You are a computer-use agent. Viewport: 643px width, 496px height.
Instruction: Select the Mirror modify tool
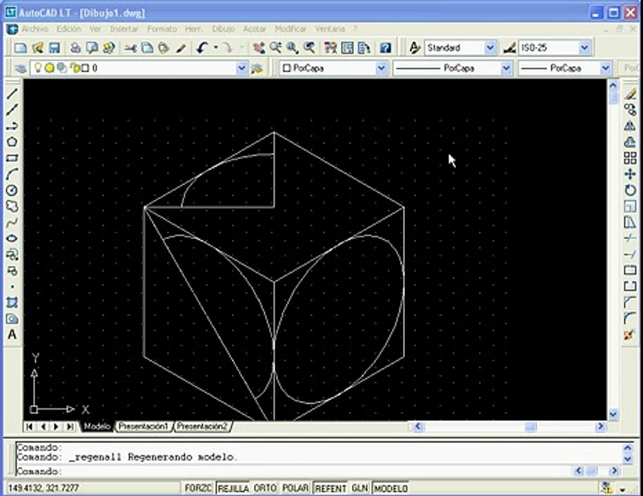point(630,126)
